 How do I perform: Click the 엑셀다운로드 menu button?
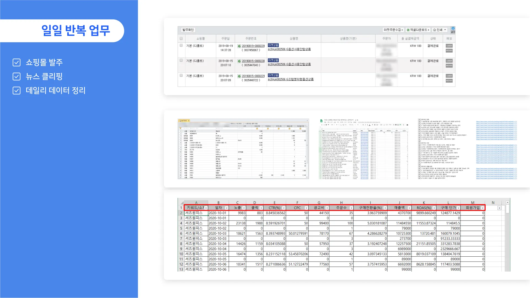pyautogui.click(x=418, y=30)
